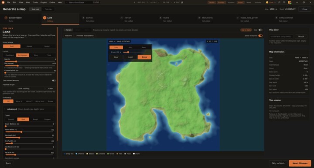Click the Search RustScape field
314x168 pixels.
pos(82,3)
